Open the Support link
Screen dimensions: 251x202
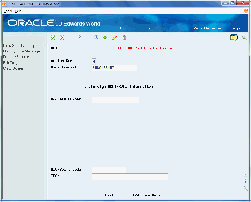(237, 28)
